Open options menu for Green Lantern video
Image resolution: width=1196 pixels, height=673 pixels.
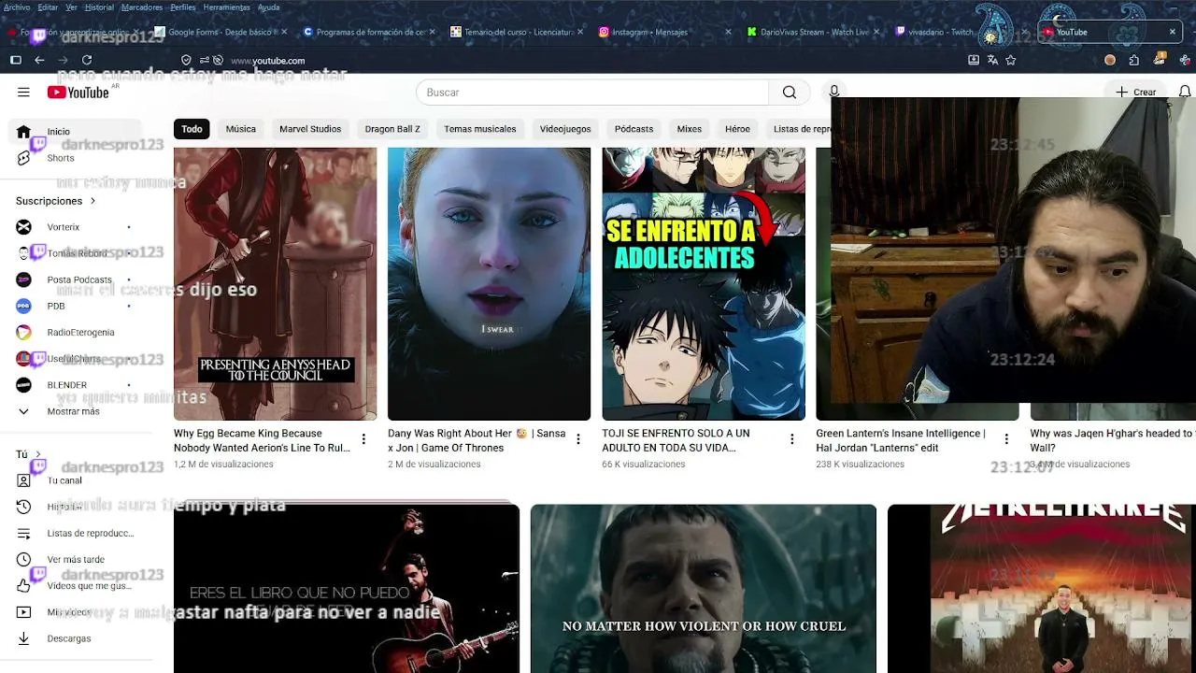point(1006,439)
